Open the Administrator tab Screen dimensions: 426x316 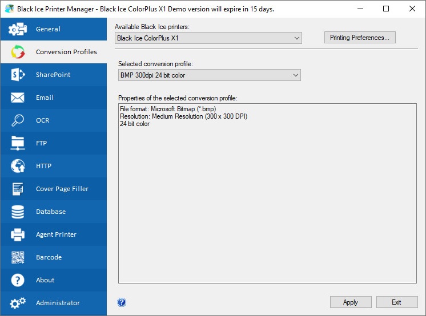[58, 303]
